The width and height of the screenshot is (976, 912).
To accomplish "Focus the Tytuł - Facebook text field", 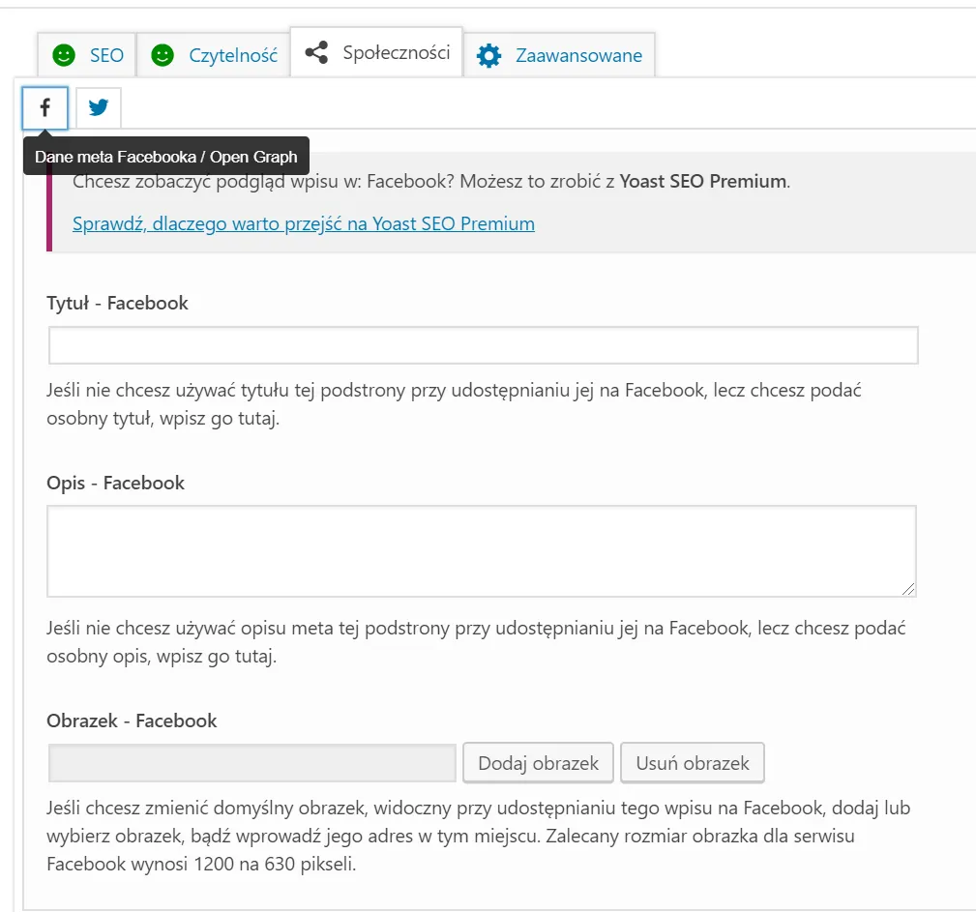I will pos(483,345).
